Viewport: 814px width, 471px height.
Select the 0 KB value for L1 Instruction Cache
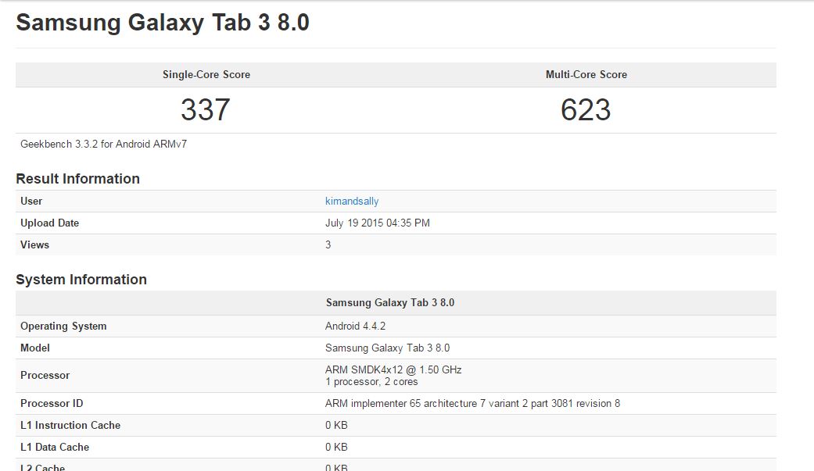pyautogui.click(x=336, y=426)
